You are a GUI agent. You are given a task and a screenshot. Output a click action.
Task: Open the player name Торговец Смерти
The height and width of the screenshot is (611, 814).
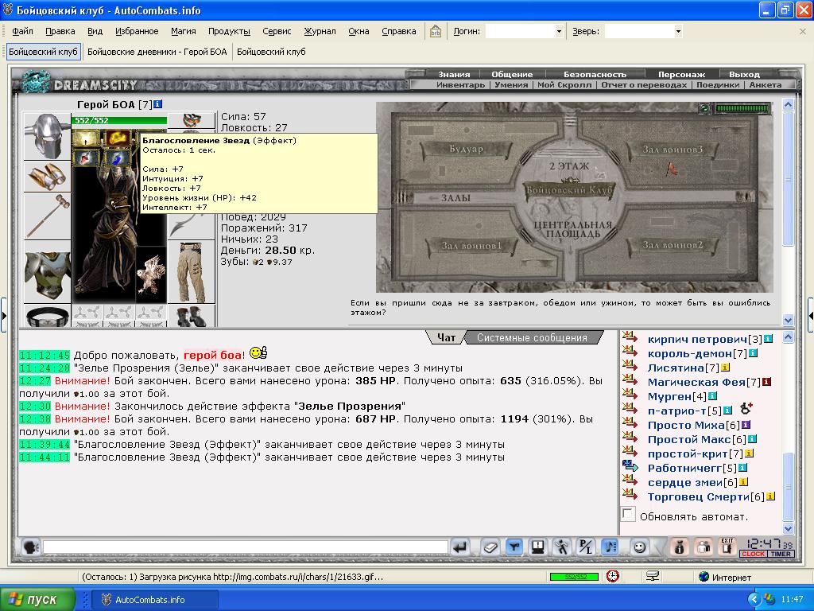pyautogui.click(x=699, y=496)
